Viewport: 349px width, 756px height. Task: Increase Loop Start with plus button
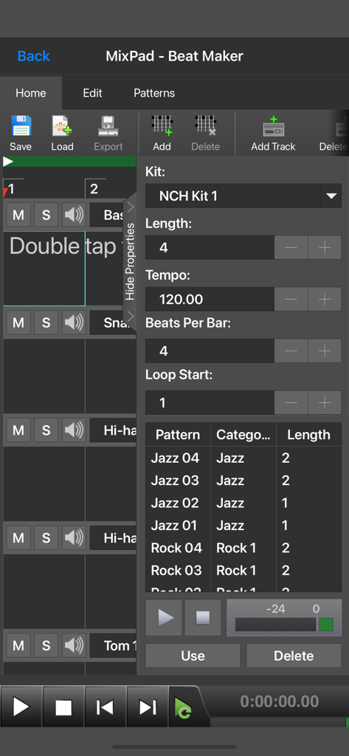coord(325,402)
